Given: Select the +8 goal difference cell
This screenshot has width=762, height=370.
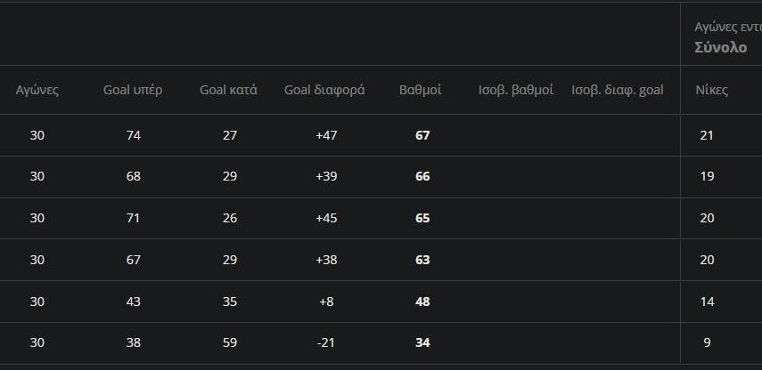Looking at the screenshot, I should point(325,302).
